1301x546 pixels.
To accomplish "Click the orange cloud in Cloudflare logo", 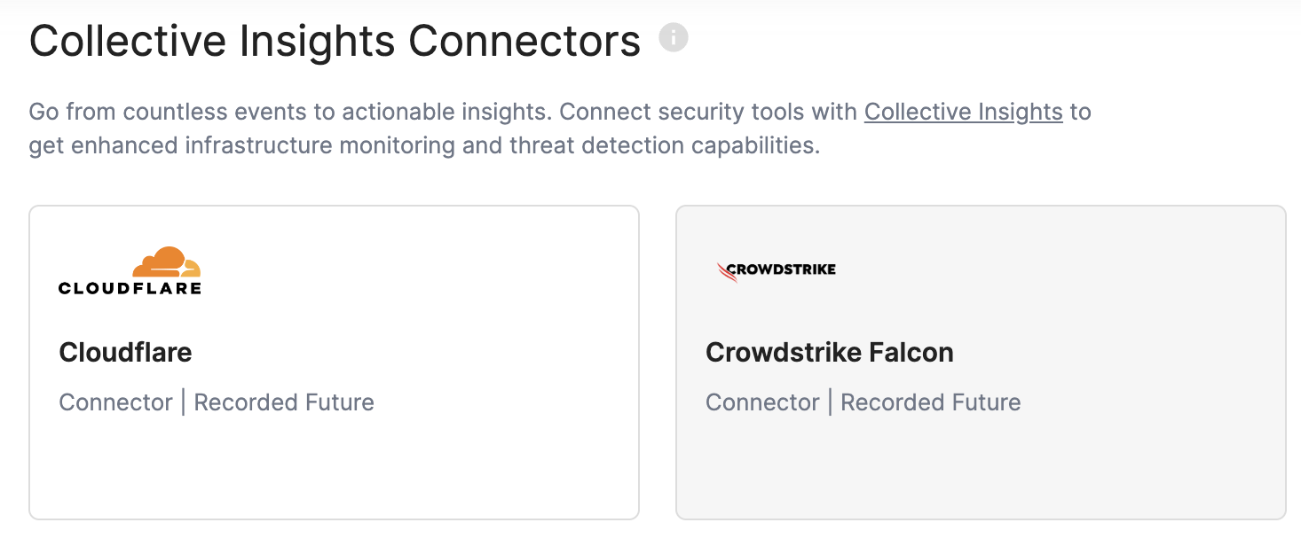I will click(166, 262).
